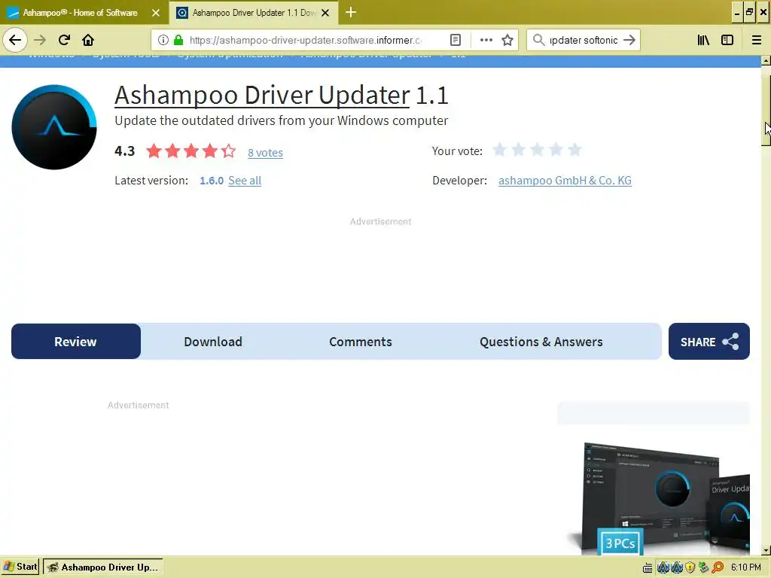
Task: Open the Library bookshelf icon
Action: 703,40
